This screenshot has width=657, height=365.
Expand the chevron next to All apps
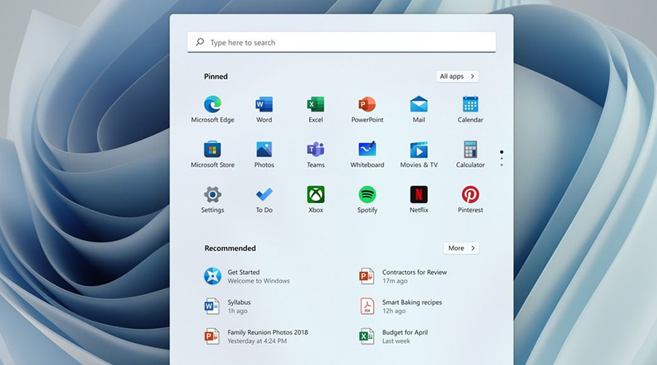472,76
